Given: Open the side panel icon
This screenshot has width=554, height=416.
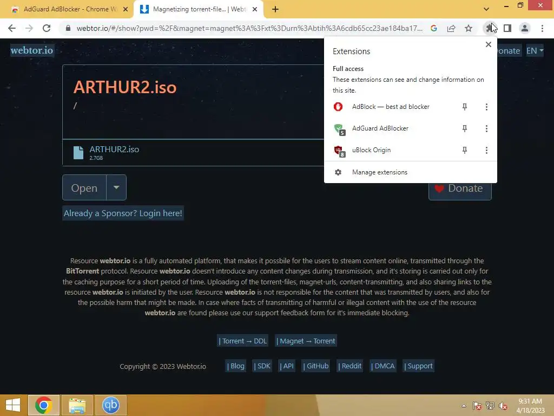Looking at the screenshot, I should pyautogui.click(x=507, y=28).
